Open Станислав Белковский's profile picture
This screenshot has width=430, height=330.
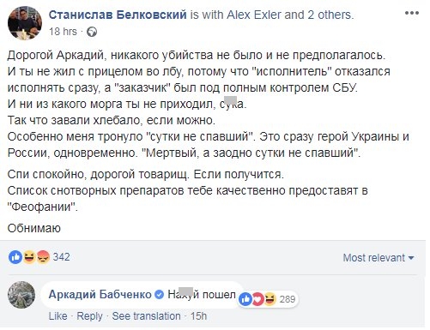[25, 23]
